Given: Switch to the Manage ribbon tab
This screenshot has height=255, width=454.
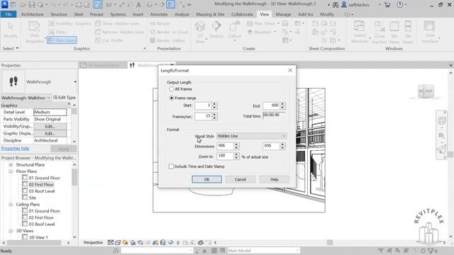Looking at the screenshot, I should pos(283,14).
